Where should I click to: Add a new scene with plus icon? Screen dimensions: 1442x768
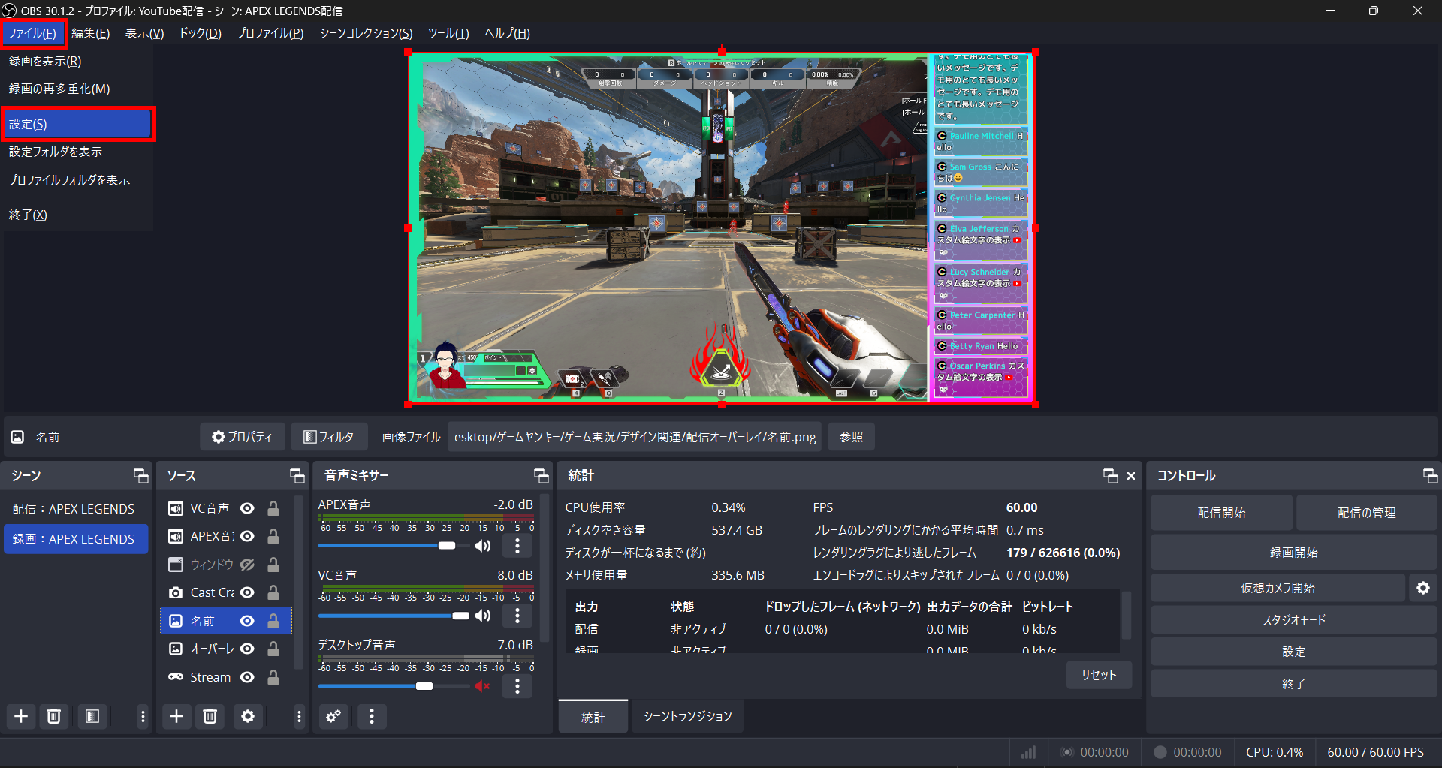pyautogui.click(x=21, y=716)
